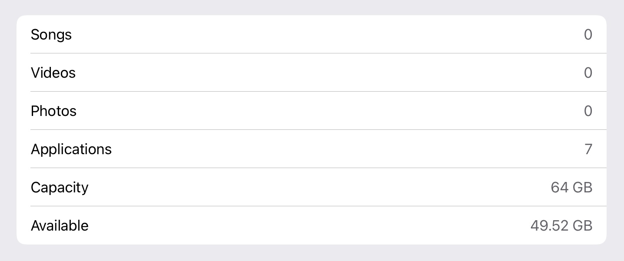This screenshot has height=261, width=624.
Task: Click the Videos label text
Action: click(53, 73)
